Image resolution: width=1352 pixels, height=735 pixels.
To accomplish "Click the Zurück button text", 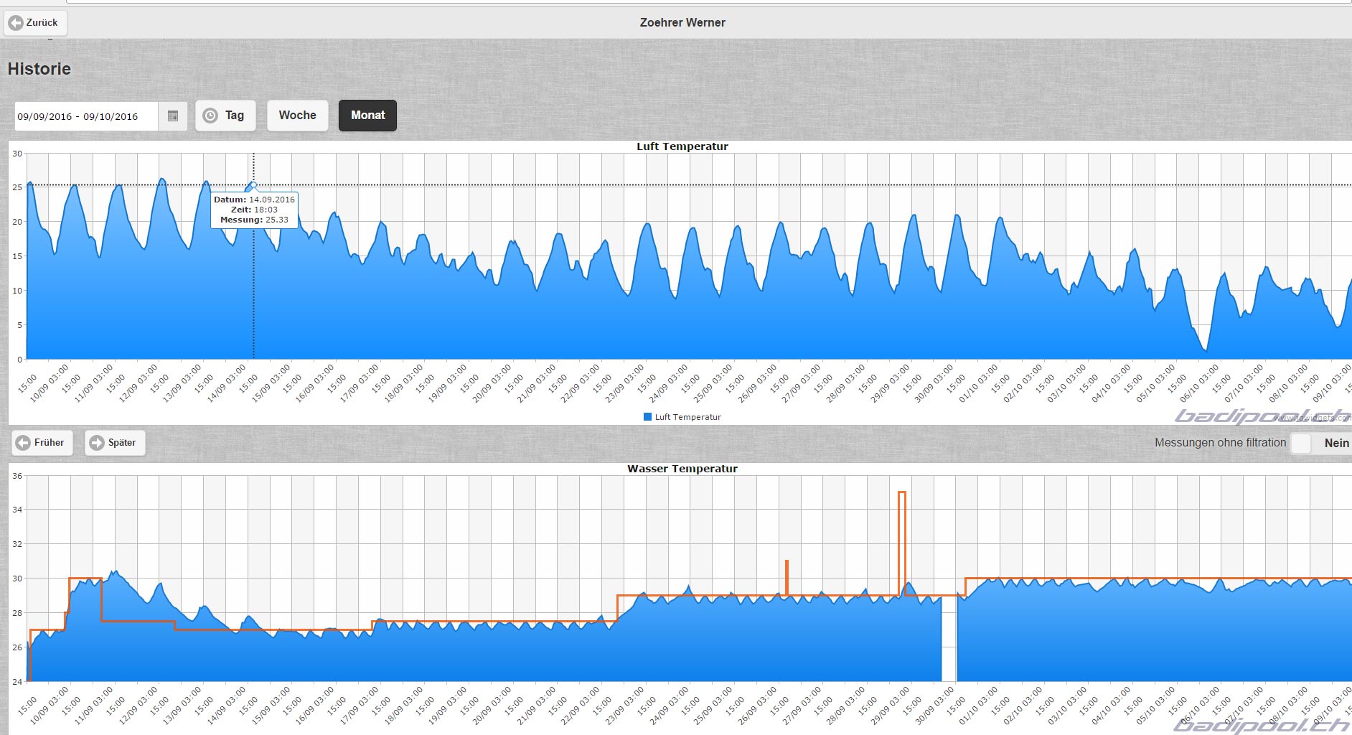I will coord(42,23).
